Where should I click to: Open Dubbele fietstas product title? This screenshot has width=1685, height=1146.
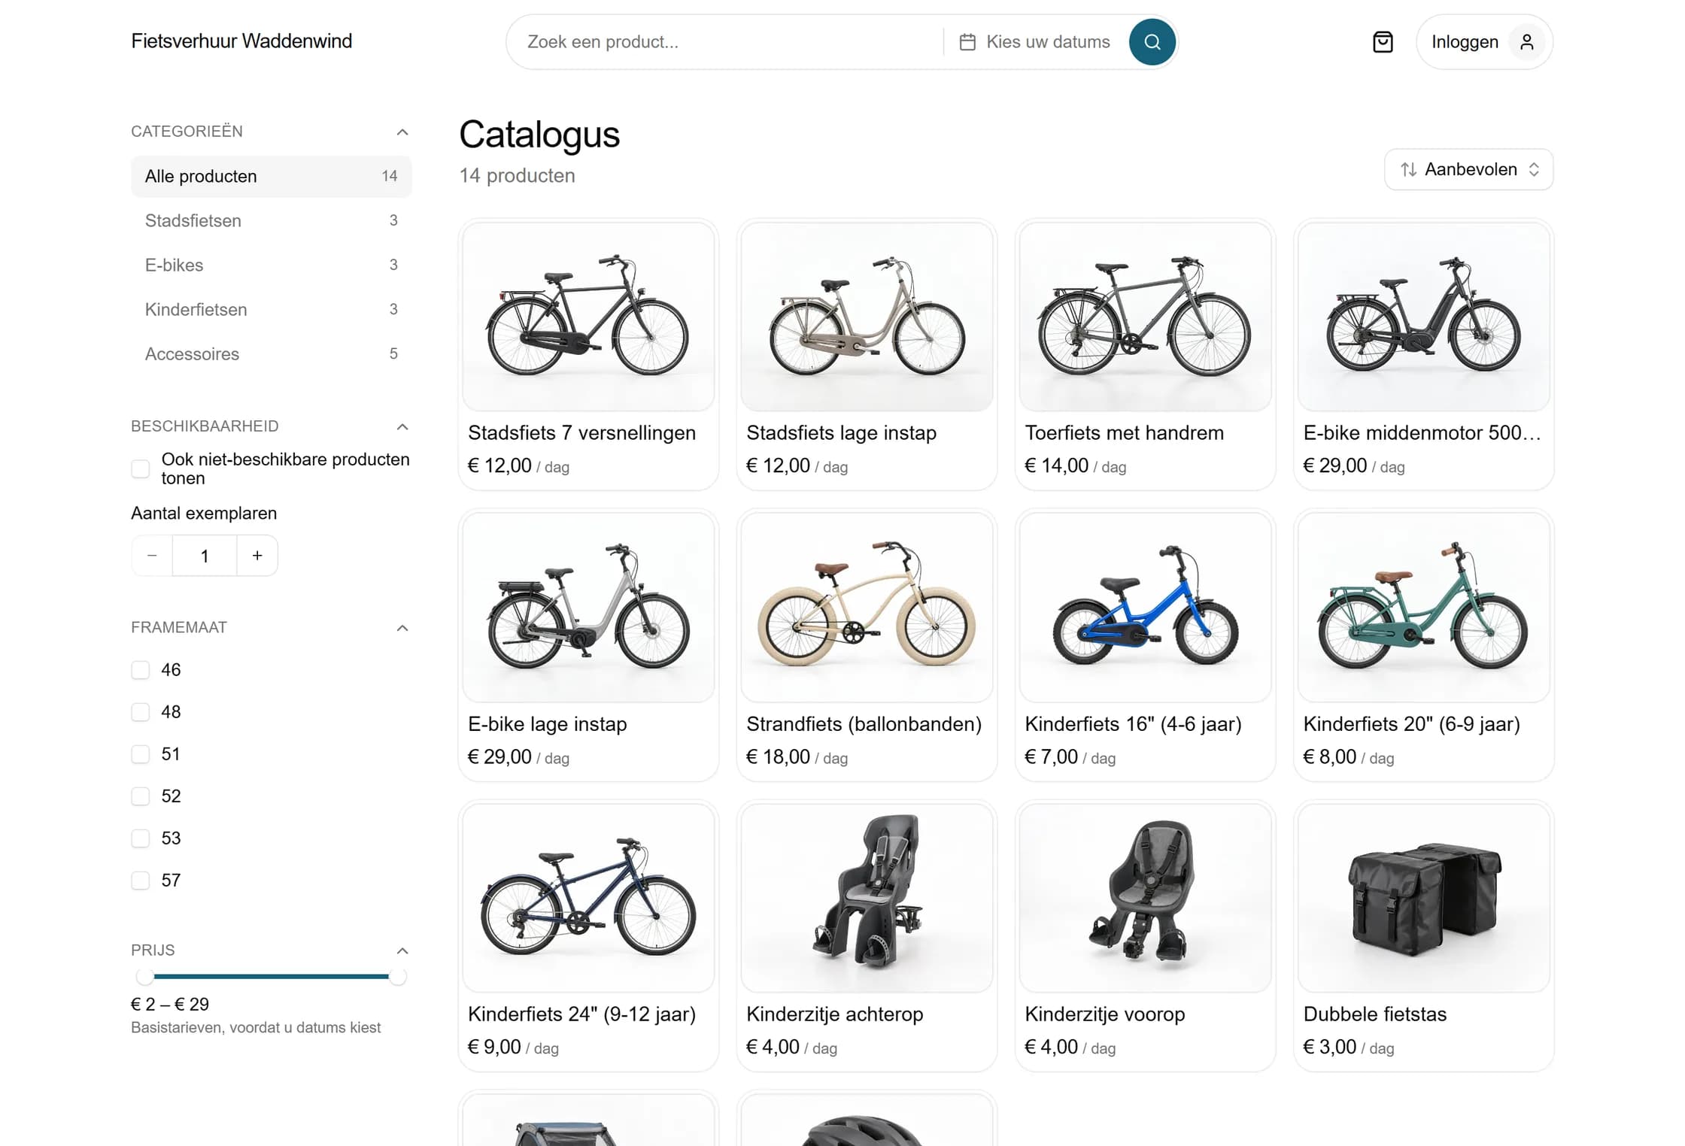[x=1374, y=1014]
